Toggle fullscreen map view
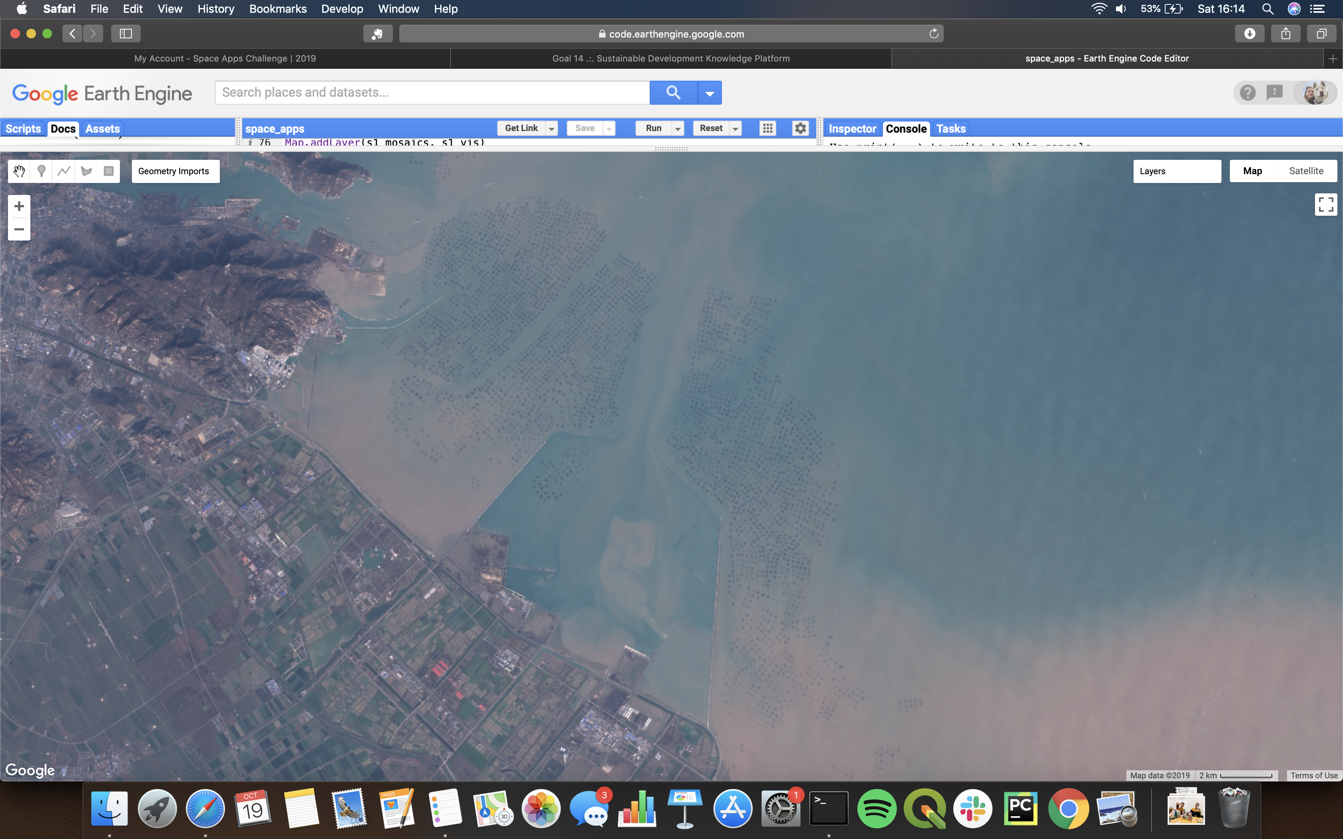Viewport: 1343px width, 839px height. (x=1326, y=205)
